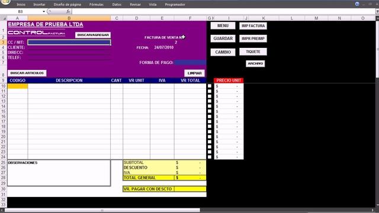379x213 pixels.
Task: Click the horizontal scrollbar right arrow
Action: tap(372, 211)
